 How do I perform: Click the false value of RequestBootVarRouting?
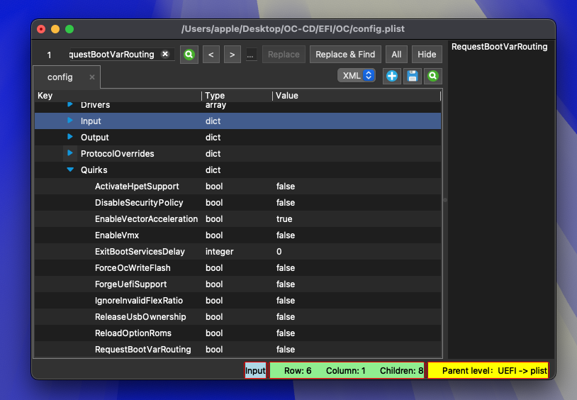[x=286, y=349]
